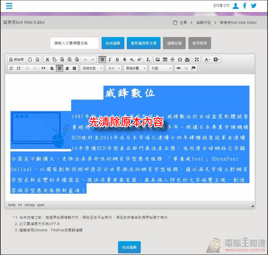Toggle strikethrough formatting

[125, 59]
